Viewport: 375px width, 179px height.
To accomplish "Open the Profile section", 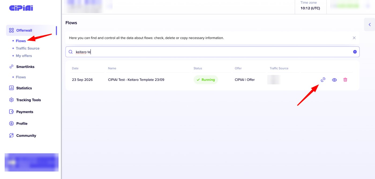I will pyautogui.click(x=22, y=124).
